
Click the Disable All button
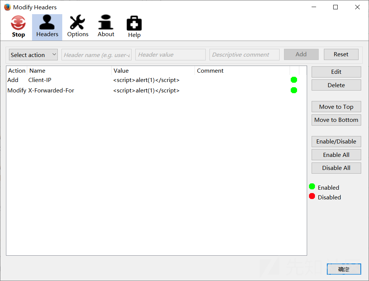[x=336, y=168]
